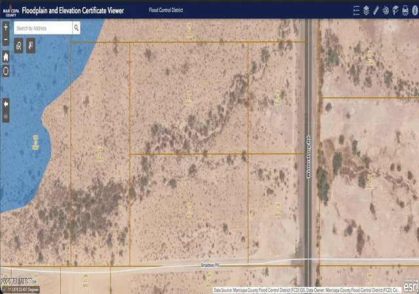Screen dimensions: 419x294
Task: Click the Data Source attribution text
Action: [x=307, y=290]
